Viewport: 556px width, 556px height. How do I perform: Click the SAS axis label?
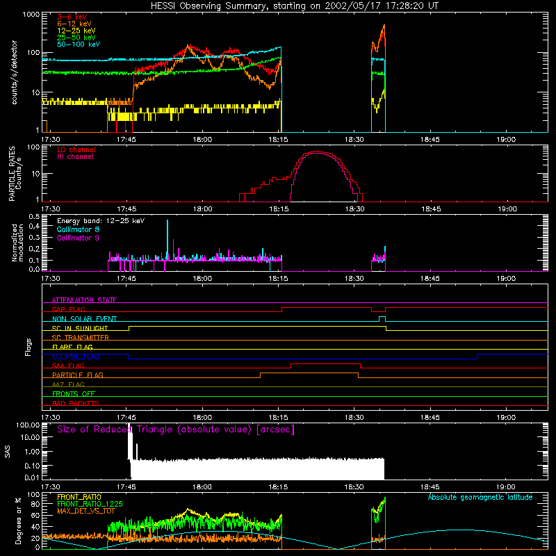pyautogui.click(x=7, y=452)
